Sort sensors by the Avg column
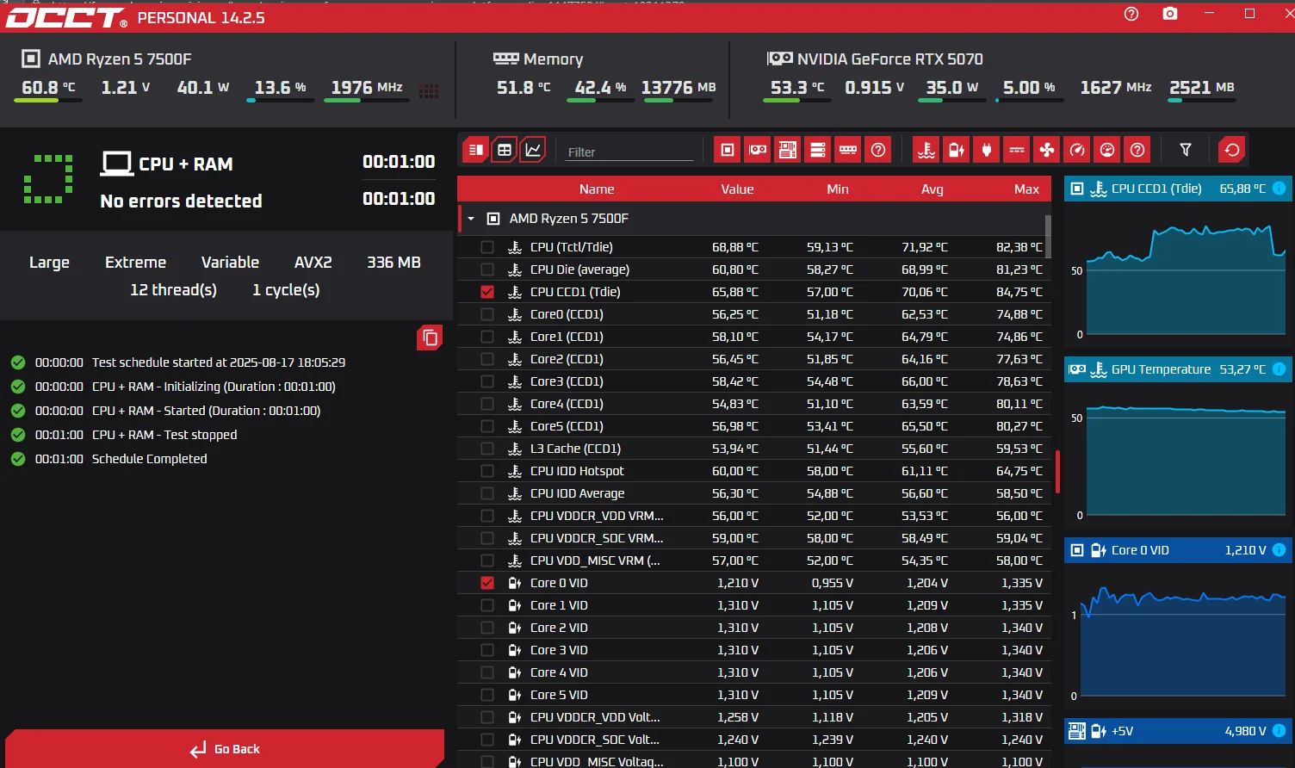The image size is (1295, 768). (933, 189)
